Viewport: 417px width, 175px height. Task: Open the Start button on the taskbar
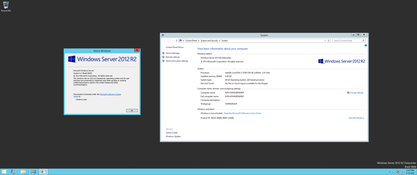[x=4, y=172]
